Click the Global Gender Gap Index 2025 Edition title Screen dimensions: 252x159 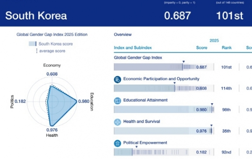coord(52,34)
